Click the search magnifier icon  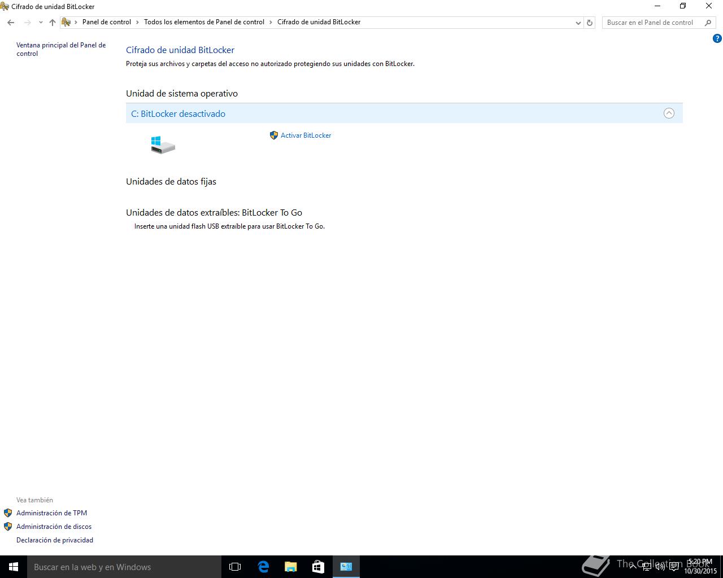coord(708,23)
